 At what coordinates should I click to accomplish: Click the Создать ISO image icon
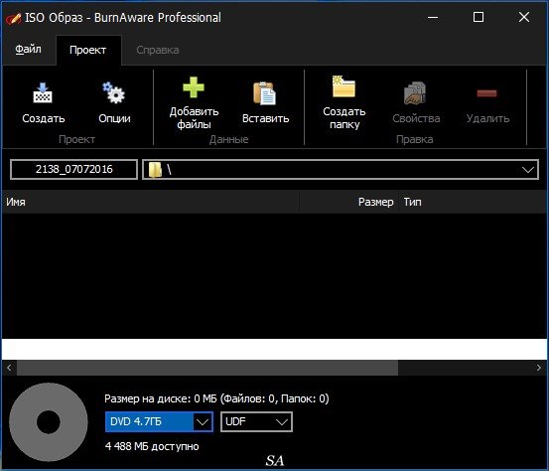click(43, 92)
